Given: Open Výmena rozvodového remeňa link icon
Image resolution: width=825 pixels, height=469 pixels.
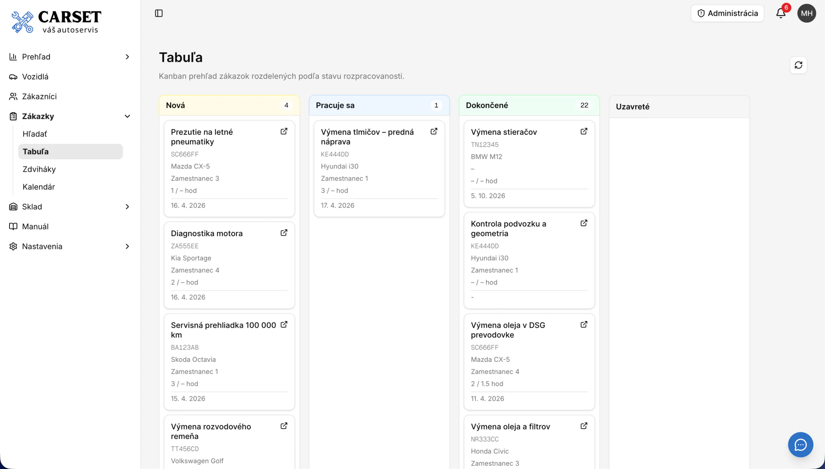Looking at the screenshot, I should click(x=284, y=426).
